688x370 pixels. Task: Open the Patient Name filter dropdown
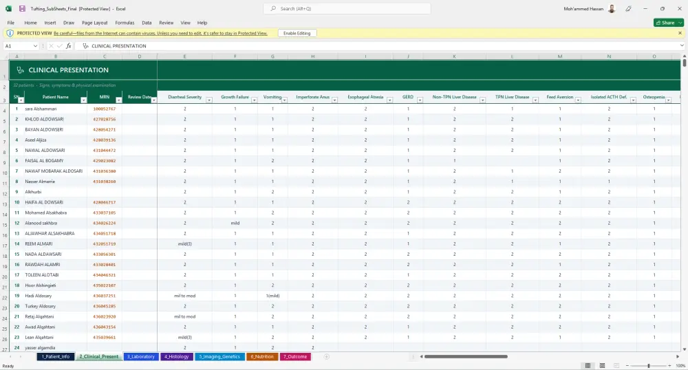point(83,100)
